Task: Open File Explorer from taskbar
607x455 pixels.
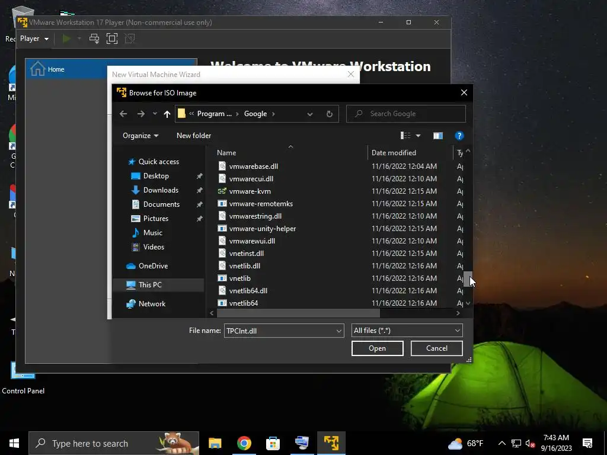Action: tap(215, 443)
